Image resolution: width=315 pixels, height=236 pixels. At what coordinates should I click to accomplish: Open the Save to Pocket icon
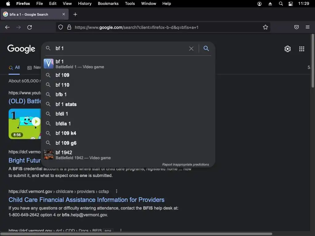click(x=297, y=27)
